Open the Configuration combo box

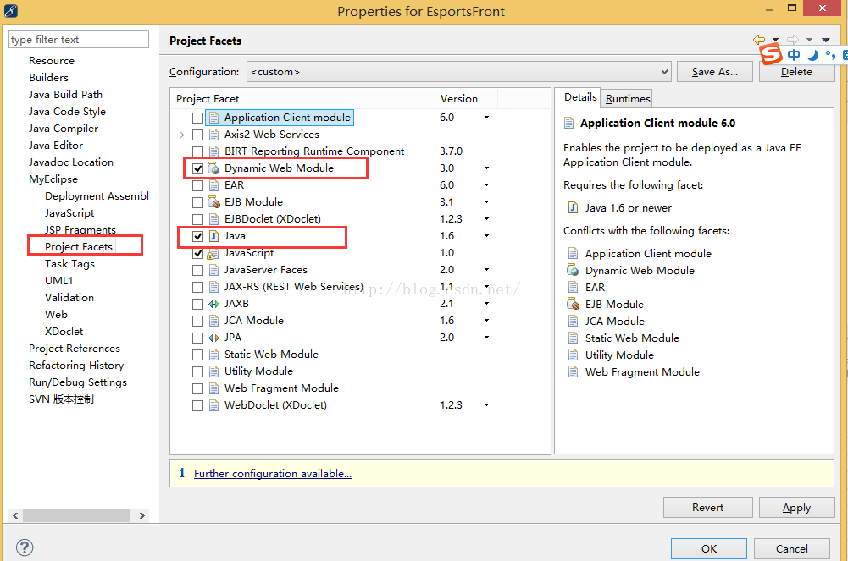tap(458, 72)
